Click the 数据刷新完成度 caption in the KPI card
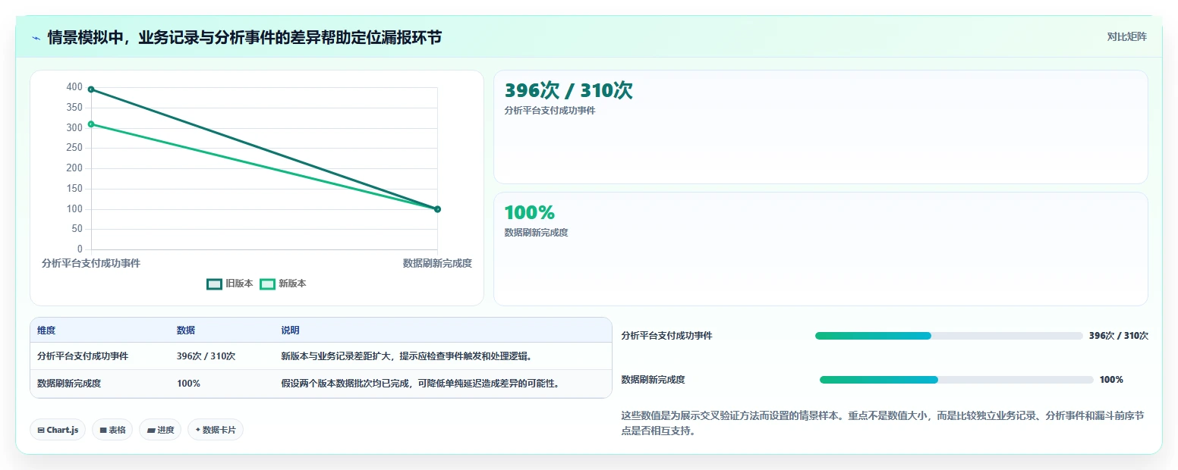The height and width of the screenshot is (470, 1178). 536,233
